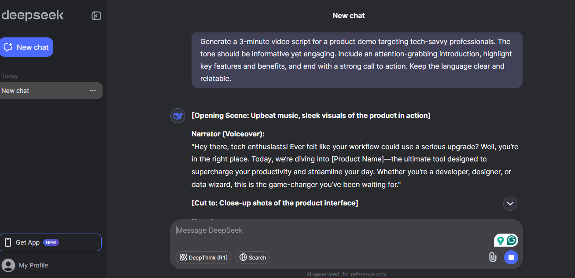Image resolution: width=575 pixels, height=278 pixels.
Task: Click the deepseek logo in the sidebar
Action: [33, 15]
